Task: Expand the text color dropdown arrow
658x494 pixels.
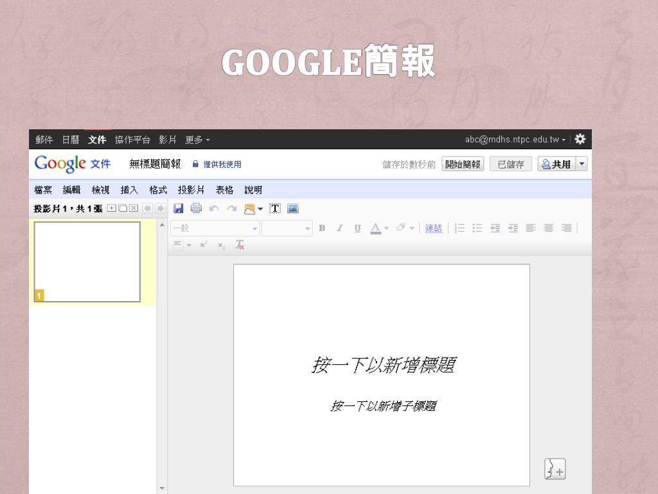Action: coord(386,228)
